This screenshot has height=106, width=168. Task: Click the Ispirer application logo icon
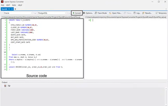(x=2, y=2)
